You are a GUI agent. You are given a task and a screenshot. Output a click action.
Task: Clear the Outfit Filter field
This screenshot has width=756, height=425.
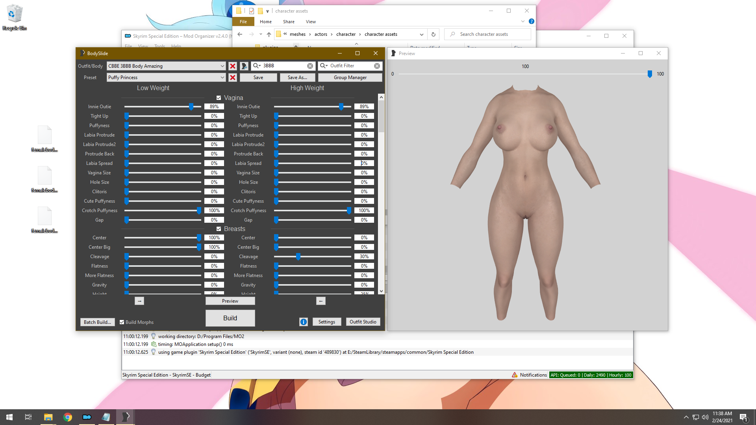tap(377, 66)
